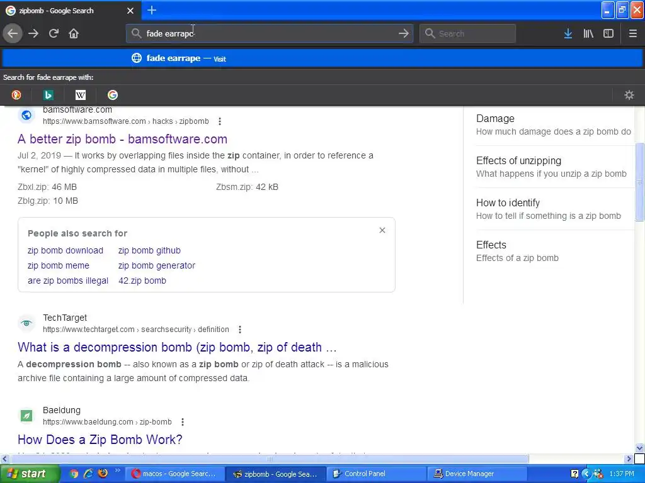The height and width of the screenshot is (483, 645).
Task: Open the 'are zip bombs illegal' suggestion
Action: click(68, 281)
